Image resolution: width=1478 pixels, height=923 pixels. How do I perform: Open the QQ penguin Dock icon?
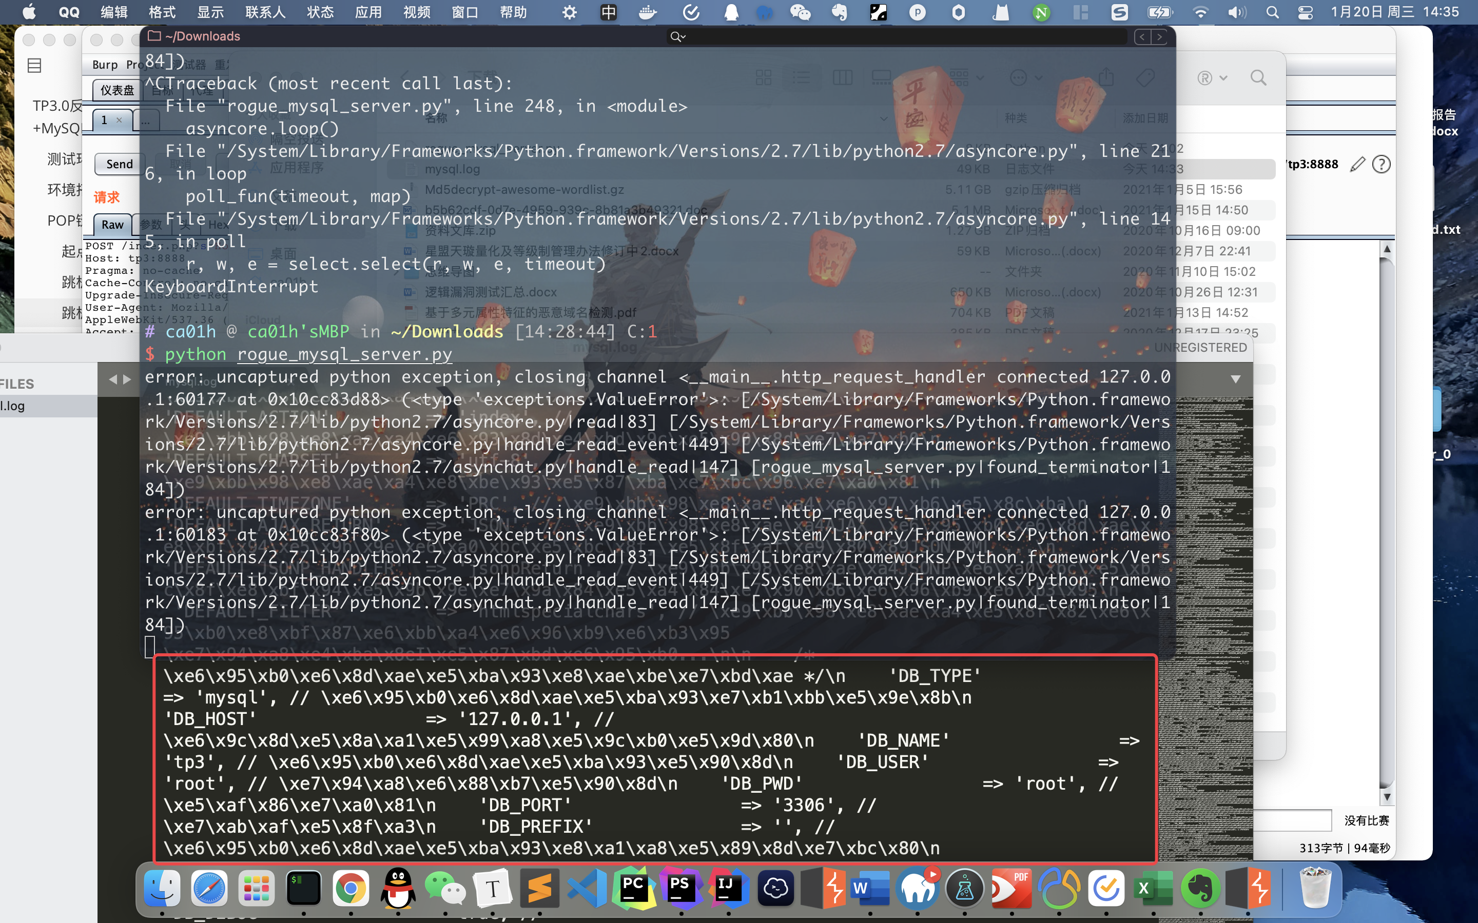point(398,888)
